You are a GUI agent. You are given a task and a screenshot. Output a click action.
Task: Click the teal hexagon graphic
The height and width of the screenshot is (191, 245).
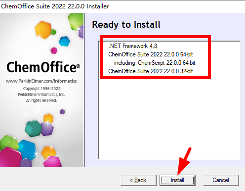point(33,128)
